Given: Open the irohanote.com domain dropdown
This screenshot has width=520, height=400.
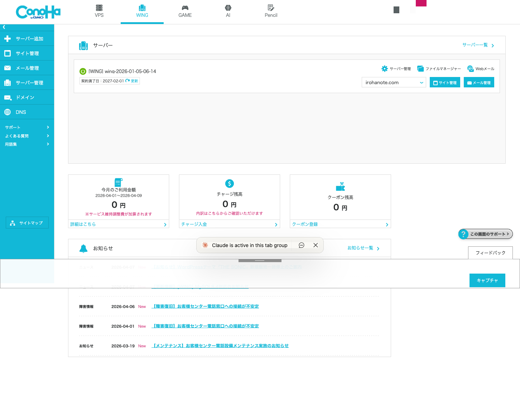Looking at the screenshot, I should (x=394, y=83).
